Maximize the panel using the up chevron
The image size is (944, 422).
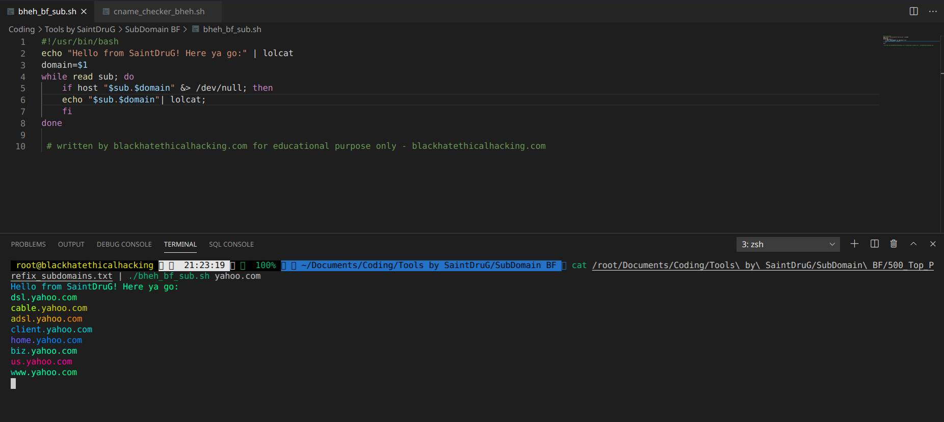coord(913,244)
